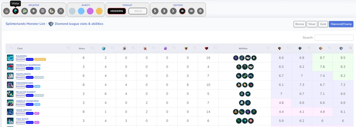Open the BAAKJIRA card link

(21, 56)
